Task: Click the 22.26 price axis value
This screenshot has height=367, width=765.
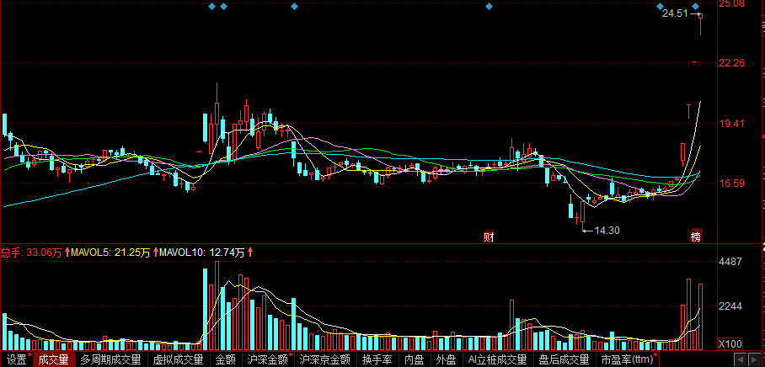Action: click(x=732, y=63)
